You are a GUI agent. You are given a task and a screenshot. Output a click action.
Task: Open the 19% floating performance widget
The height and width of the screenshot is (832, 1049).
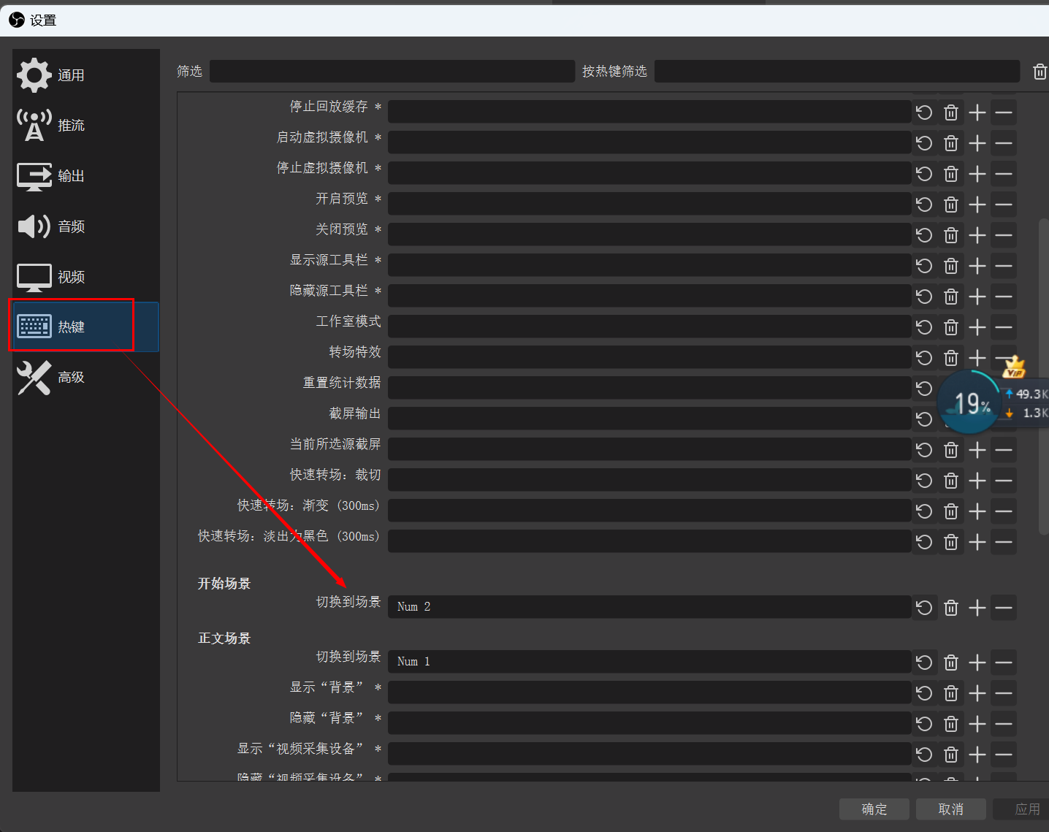coord(970,402)
